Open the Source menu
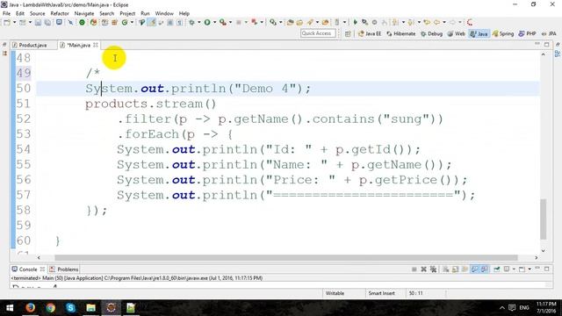This screenshot has height=316, width=562. click(37, 13)
